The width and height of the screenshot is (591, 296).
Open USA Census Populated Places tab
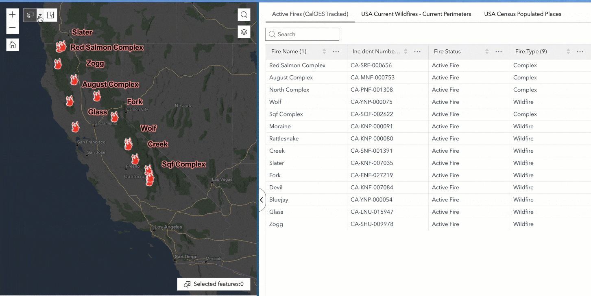coord(523,14)
